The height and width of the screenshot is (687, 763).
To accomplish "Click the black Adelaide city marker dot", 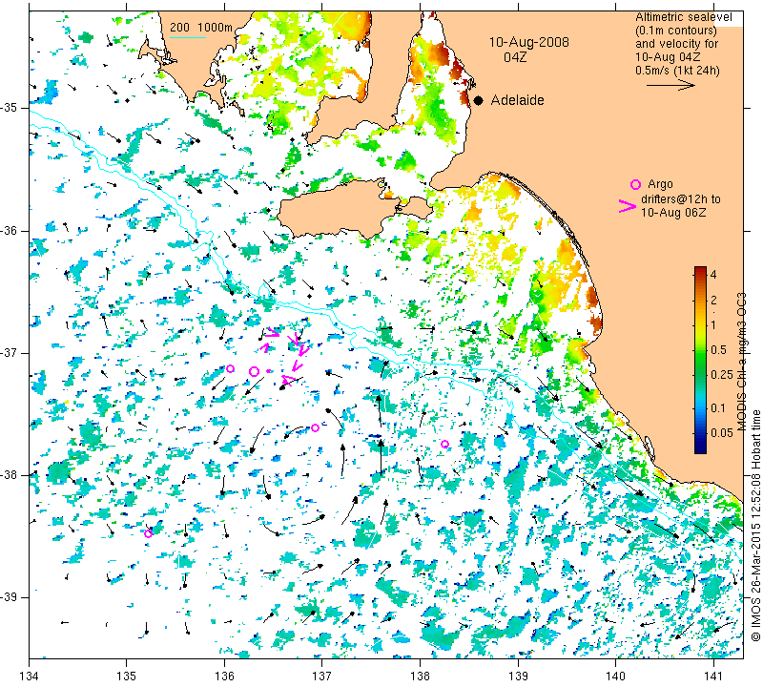I will point(479,101).
